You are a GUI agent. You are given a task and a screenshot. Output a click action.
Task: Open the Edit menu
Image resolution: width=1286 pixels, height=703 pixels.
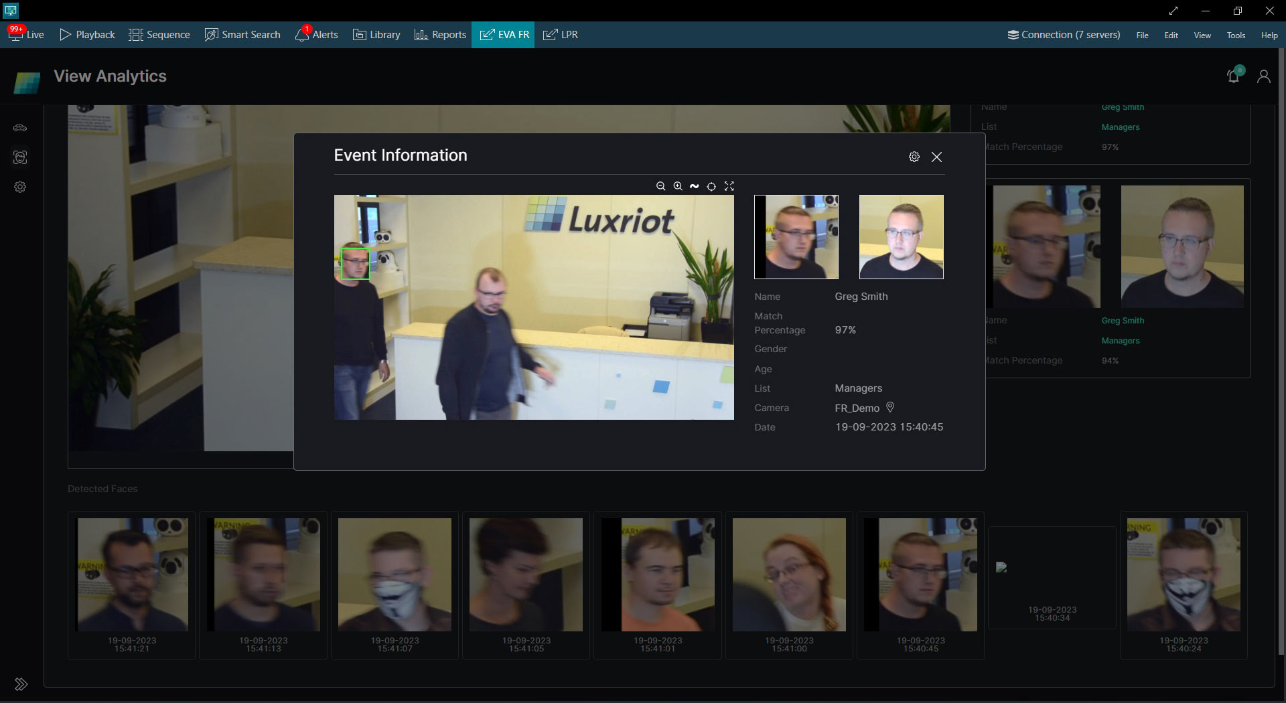pyautogui.click(x=1171, y=35)
